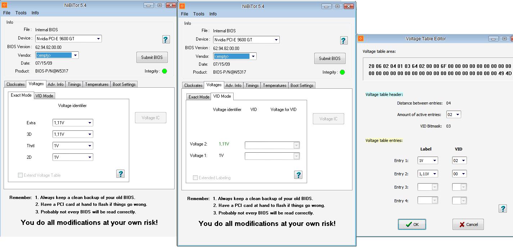Click the voltage table hex data area
The height and width of the screenshot is (250, 513).
pos(438,70)
